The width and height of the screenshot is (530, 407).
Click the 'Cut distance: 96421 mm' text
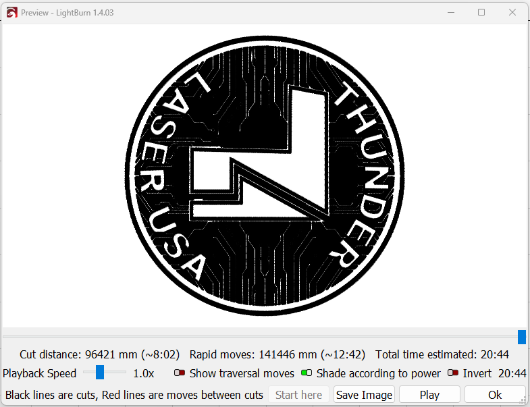pyautogui.click(x=78, y=354)
